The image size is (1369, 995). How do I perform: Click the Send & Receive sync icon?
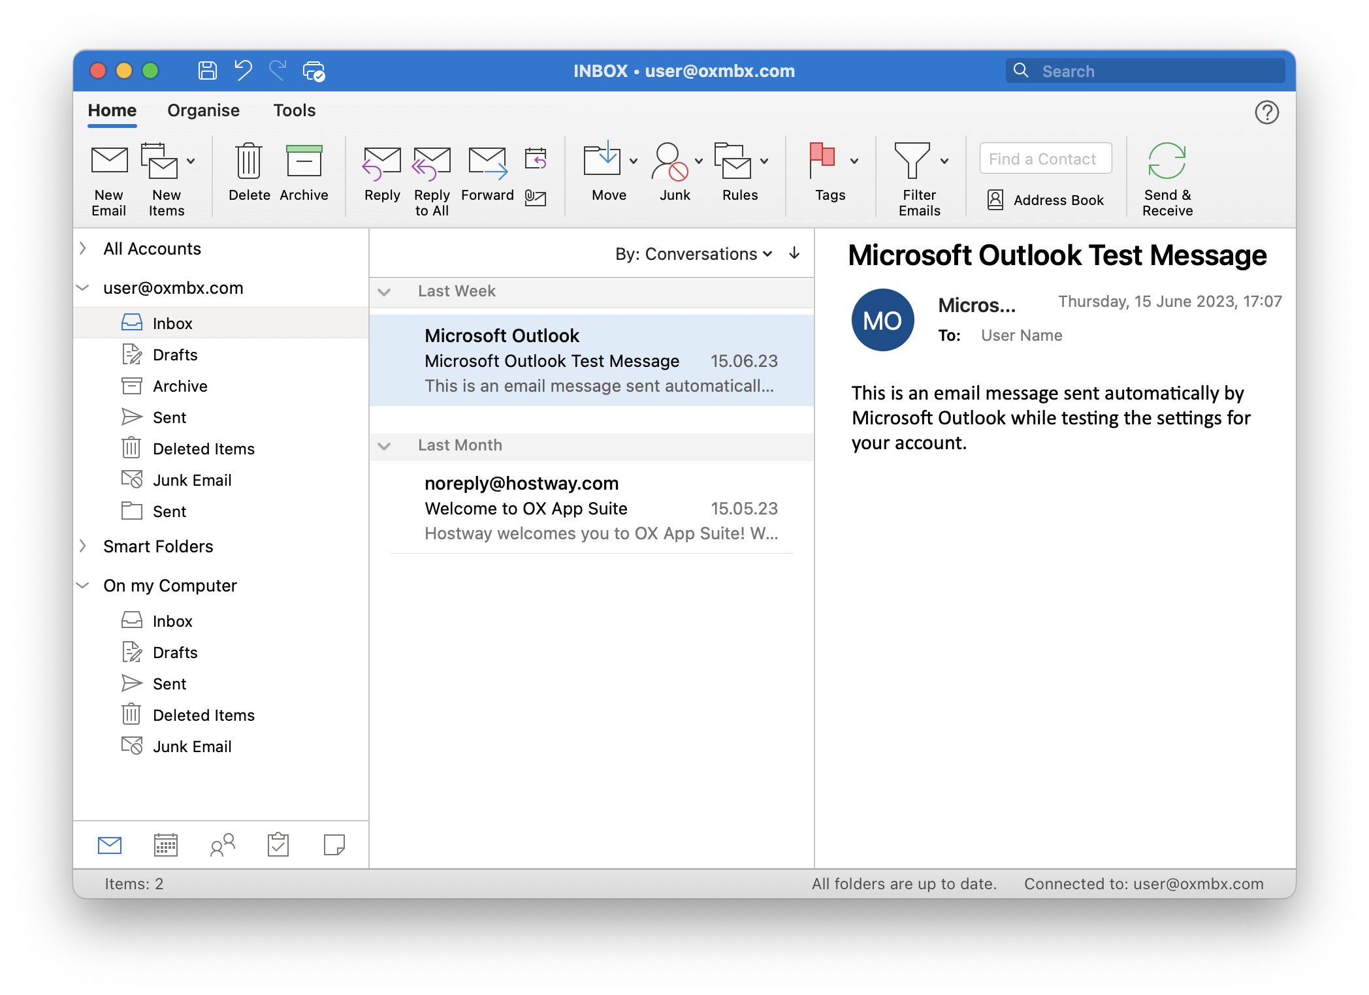(1167, 161)
